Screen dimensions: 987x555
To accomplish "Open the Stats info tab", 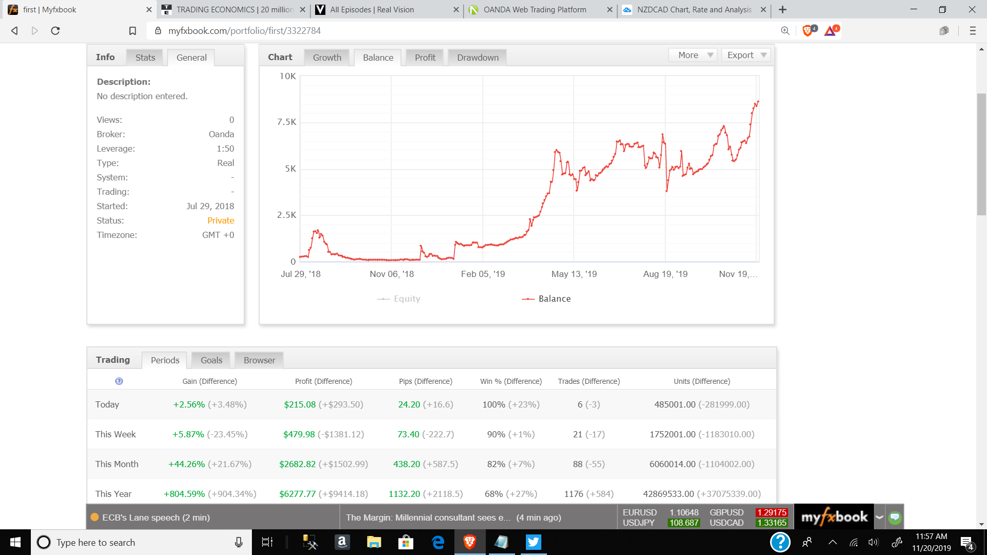I will 145,58.
